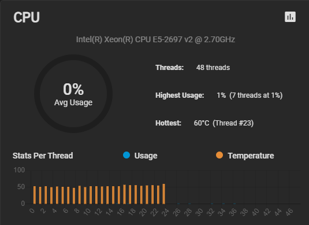Select the temperature bar for thread 8
The width and height of the screenshot is (309, 225).
click(80, 194)
